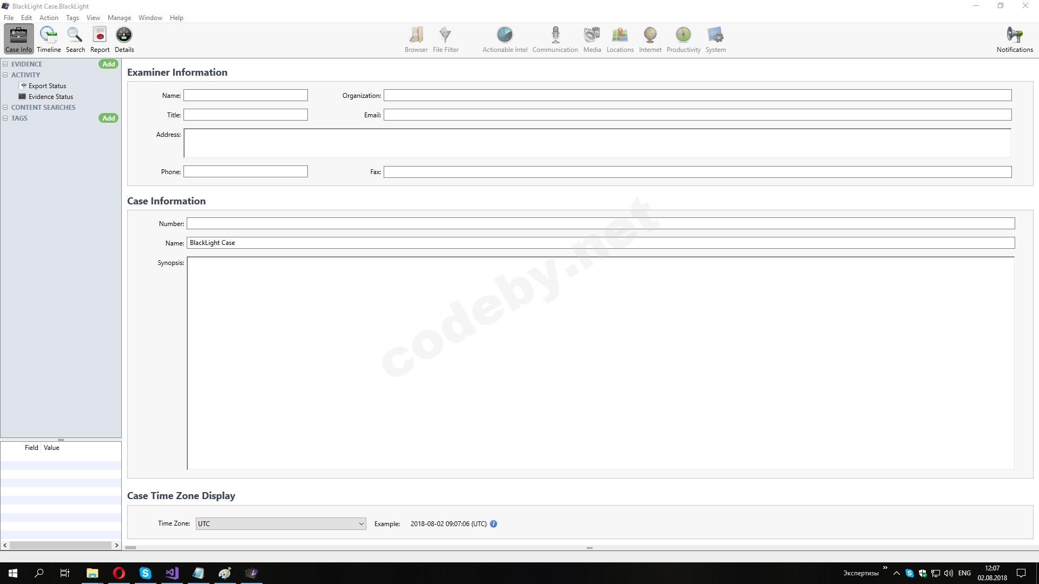The image size is (1039, 584).
Task: Collapse the EVIDENCE section
Action: (x=5, y=64)
